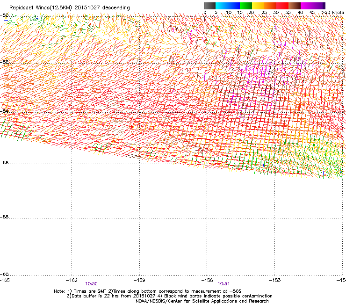The height and width of the screenshot is (304, 346).
Task: Click the latitude label '-54'
Action: pos(4,111)
